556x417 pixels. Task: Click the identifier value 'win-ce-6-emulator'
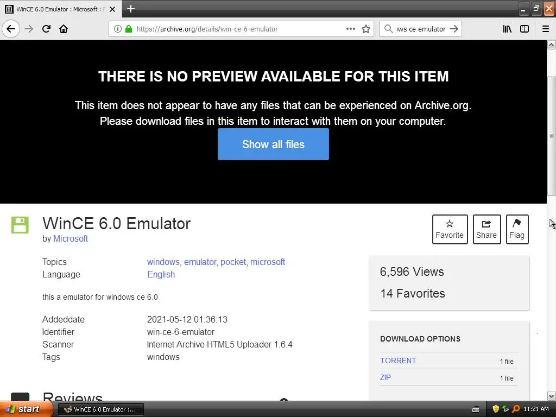(181, 332)
